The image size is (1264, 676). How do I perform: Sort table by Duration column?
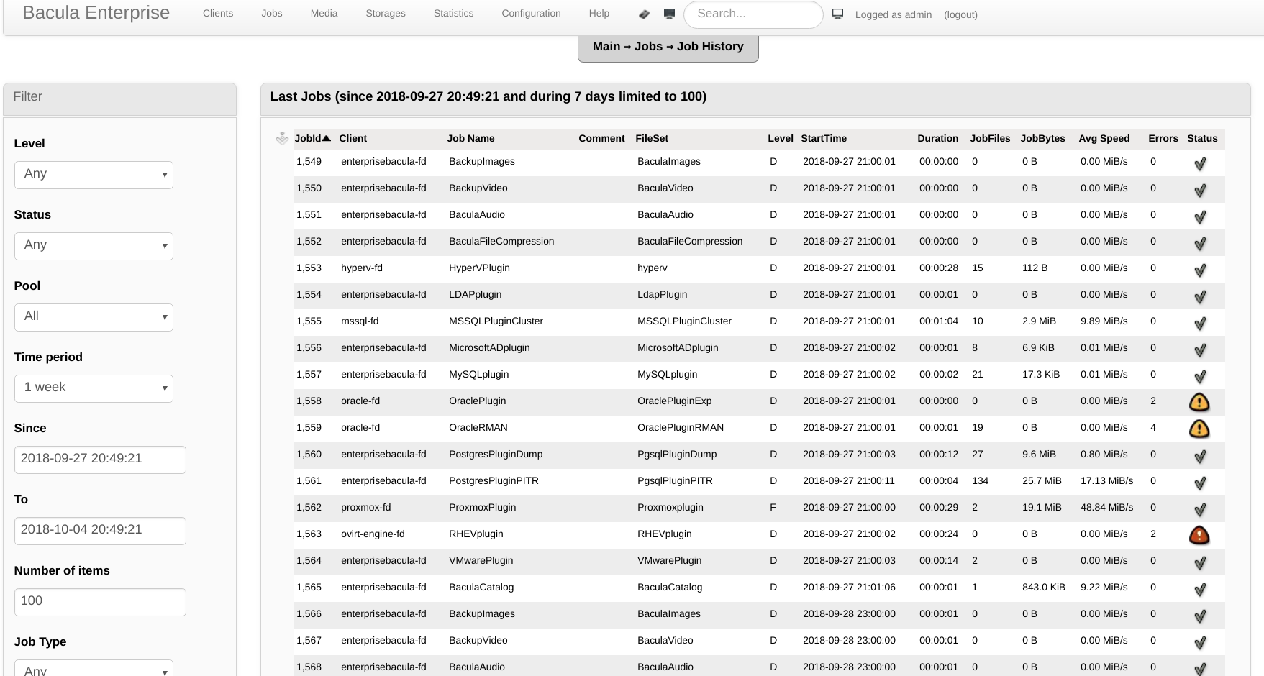tap(937, 138)
